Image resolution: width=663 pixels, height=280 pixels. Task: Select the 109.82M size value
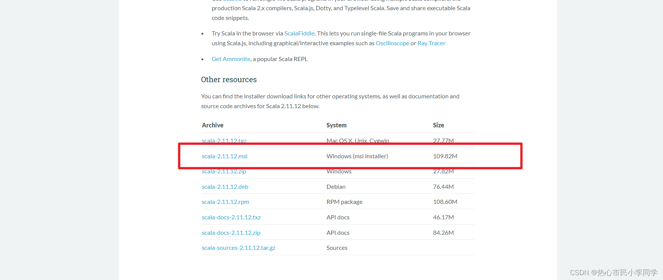445,156
